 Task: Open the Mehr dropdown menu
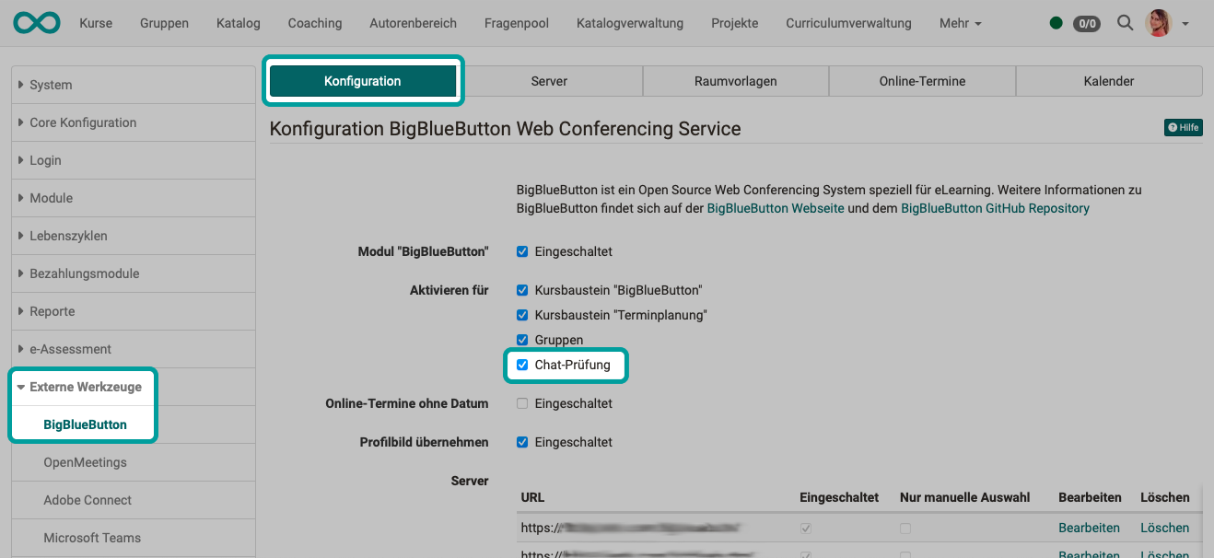(x=960, y=23)
